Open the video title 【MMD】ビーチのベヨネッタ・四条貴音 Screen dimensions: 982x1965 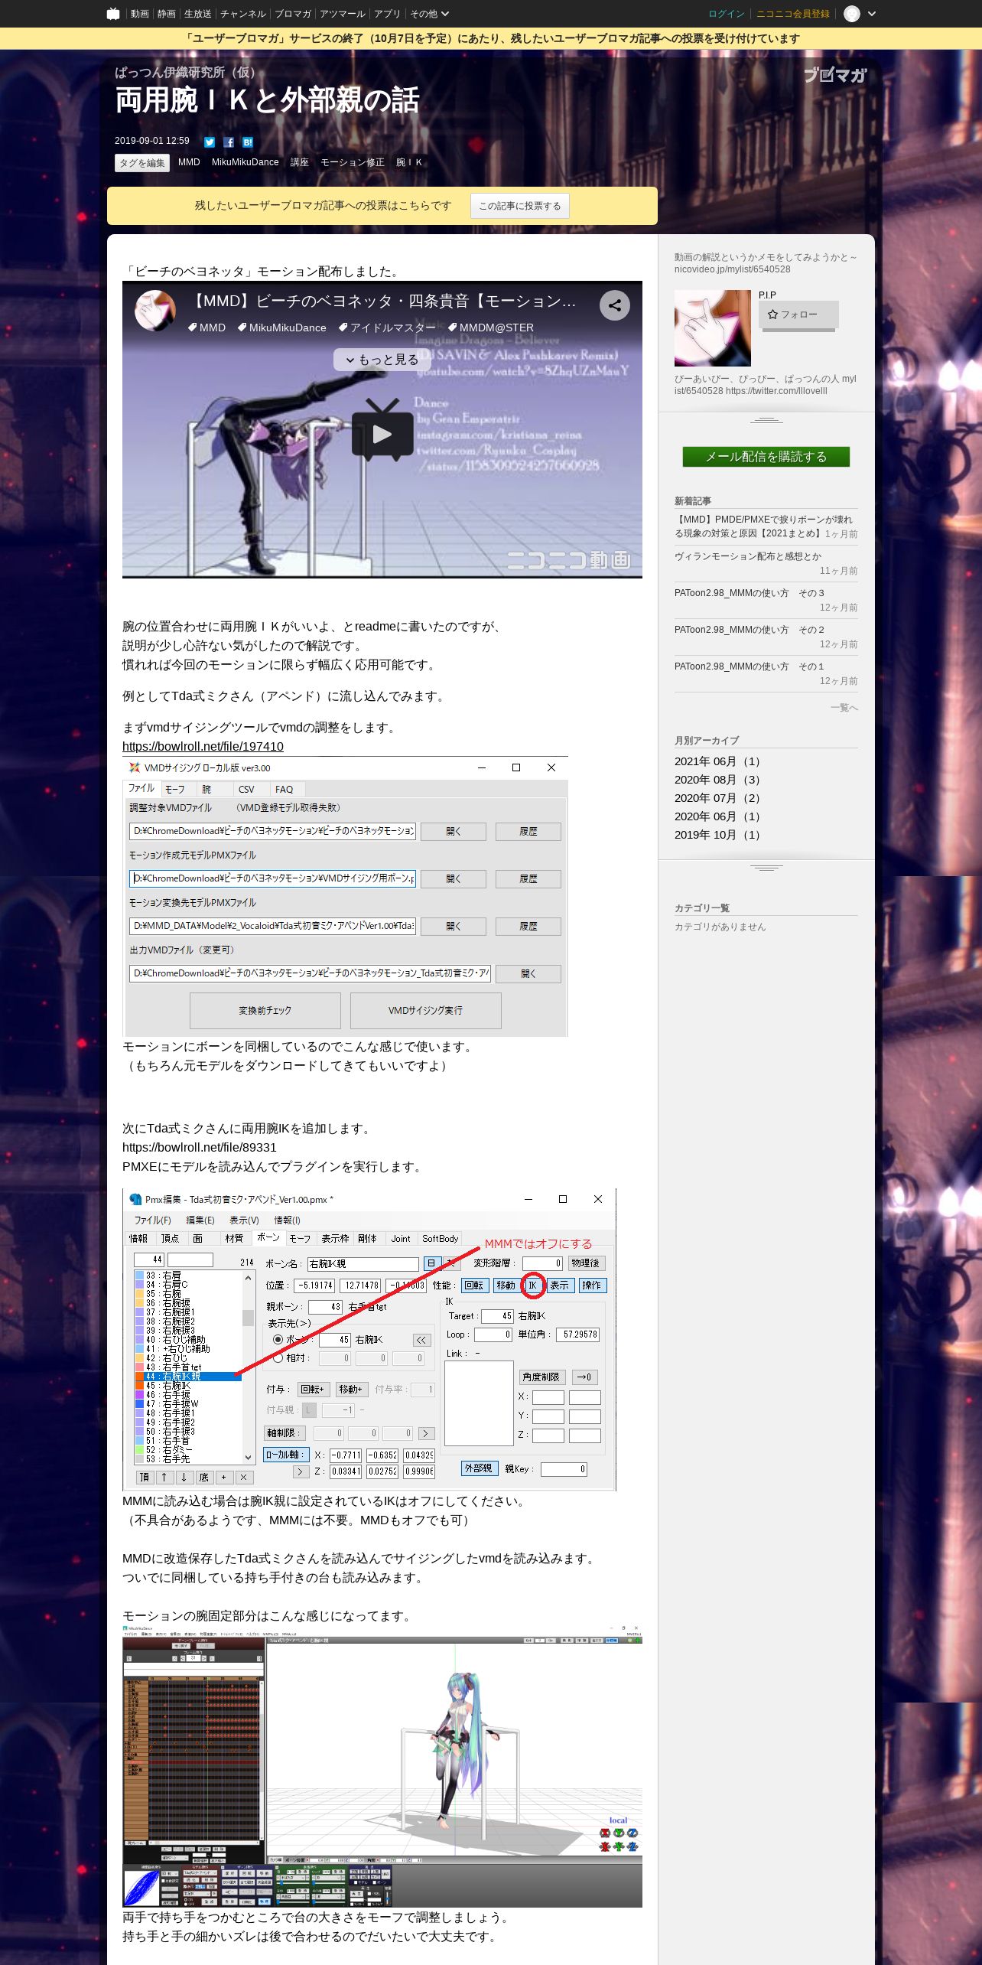(382, 301)
